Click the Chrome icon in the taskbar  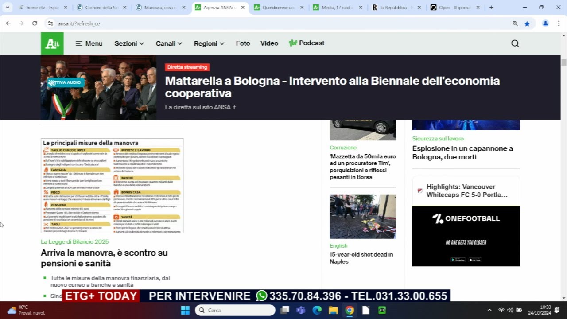tap(350, 310)
